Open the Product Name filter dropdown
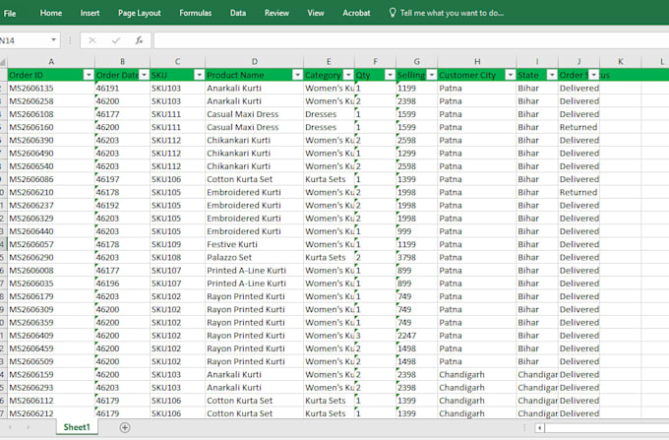The width and height of the screenshot is (669, 440). [297, 75]
